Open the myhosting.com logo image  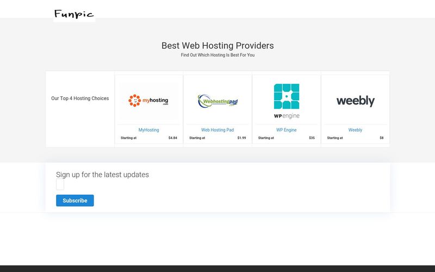148,101
